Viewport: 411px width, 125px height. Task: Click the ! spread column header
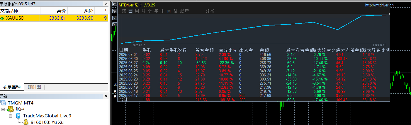[x=101, y=11]
